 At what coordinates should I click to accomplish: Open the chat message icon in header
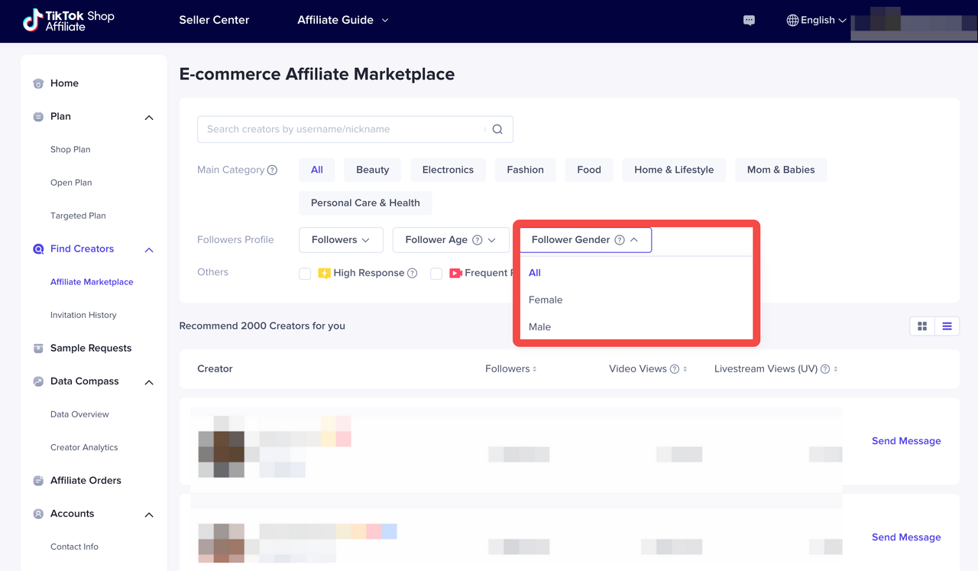pyautogui.click(x=749, y=21)
